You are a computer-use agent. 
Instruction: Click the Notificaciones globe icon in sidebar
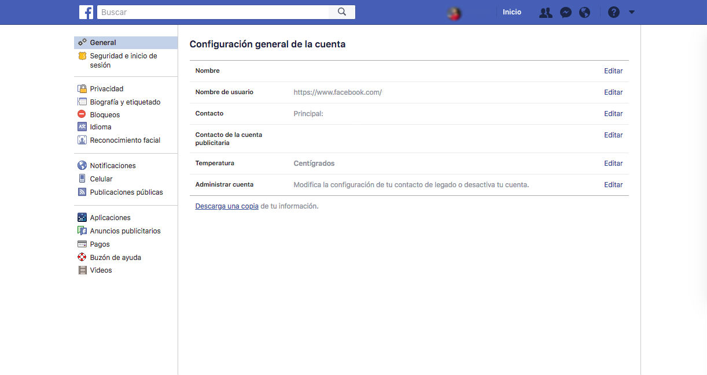pos(82,165)
